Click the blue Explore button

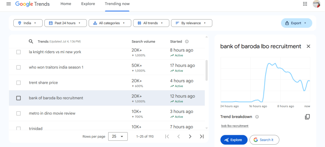point(234,140)
